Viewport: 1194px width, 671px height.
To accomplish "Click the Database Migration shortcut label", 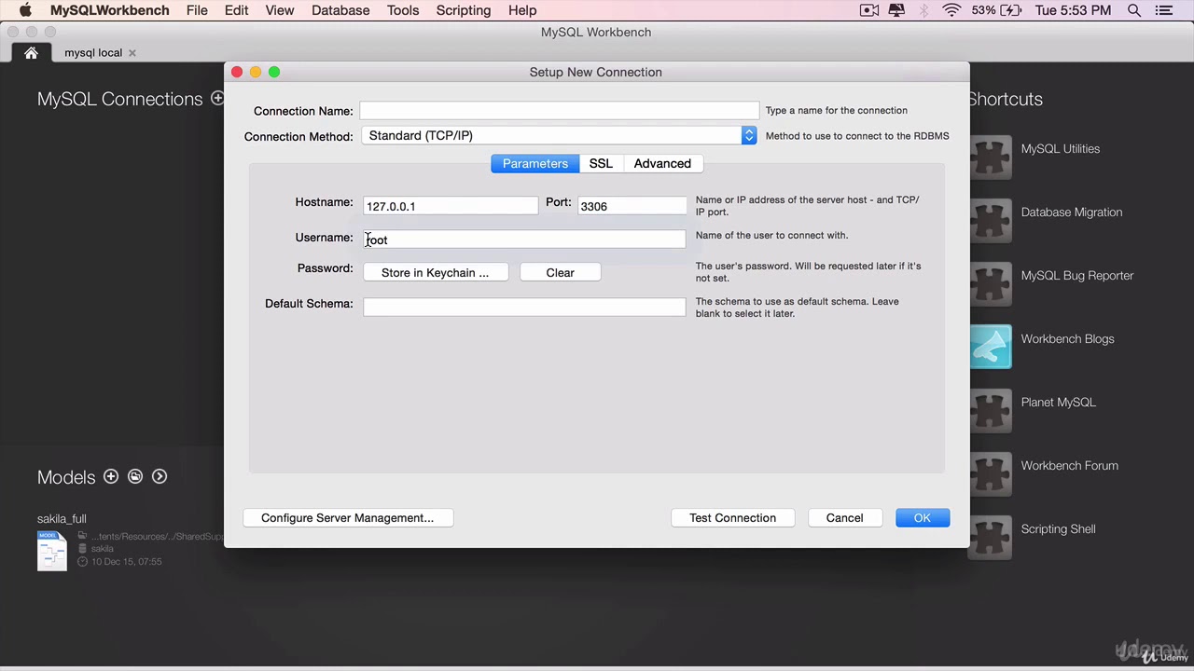I will coord(1072,212).
